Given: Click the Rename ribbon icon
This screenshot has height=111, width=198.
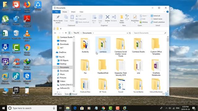Looking at the screenshot, I should 114,18.
